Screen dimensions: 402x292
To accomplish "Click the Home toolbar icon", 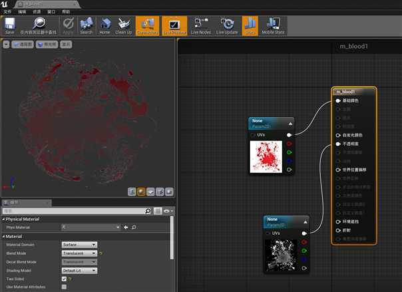I will point(104,26).
